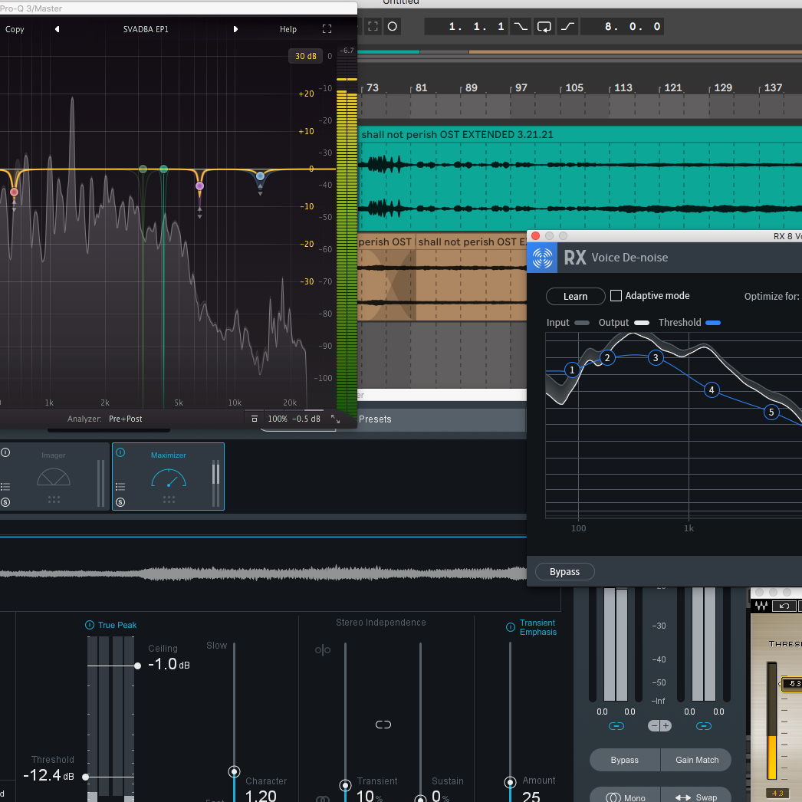Toggle the punch-out button in the transport
This screenshot has width=802, height=802.
(x=567, y=27)
